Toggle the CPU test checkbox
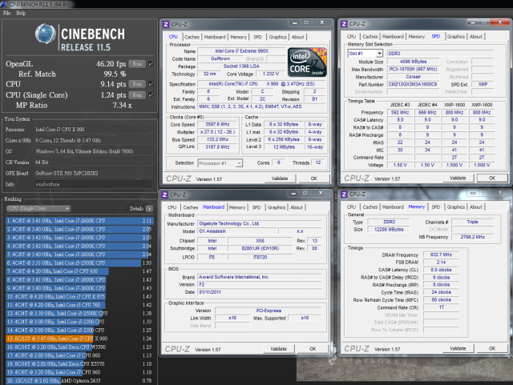This screenshot has width=513, height=385. [151, 84]
